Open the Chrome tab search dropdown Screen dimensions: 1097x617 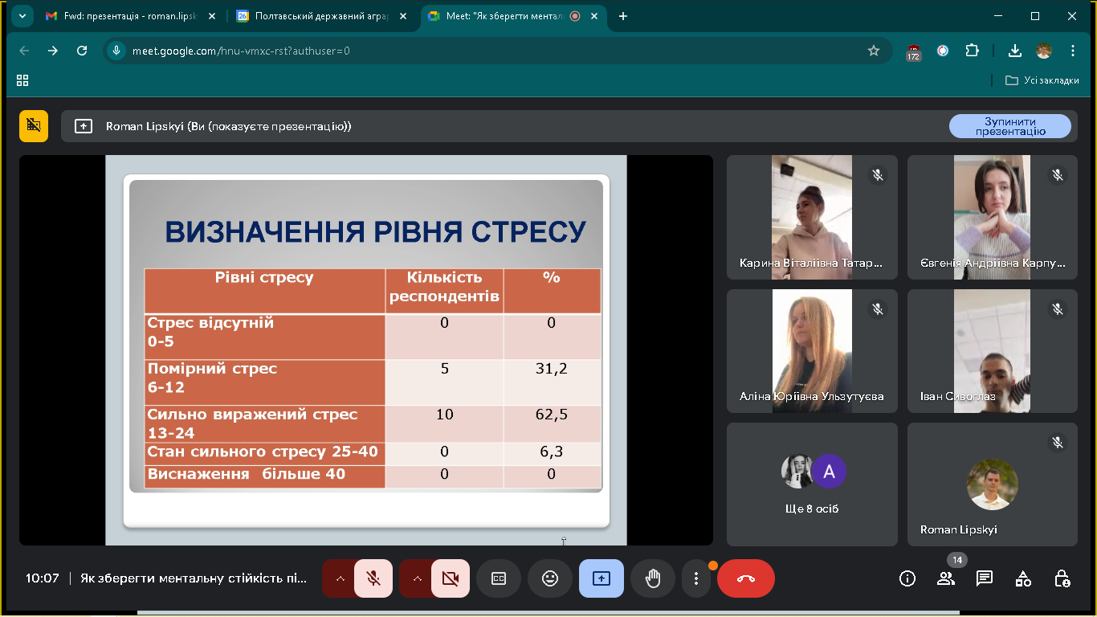(x=22, y=16)
